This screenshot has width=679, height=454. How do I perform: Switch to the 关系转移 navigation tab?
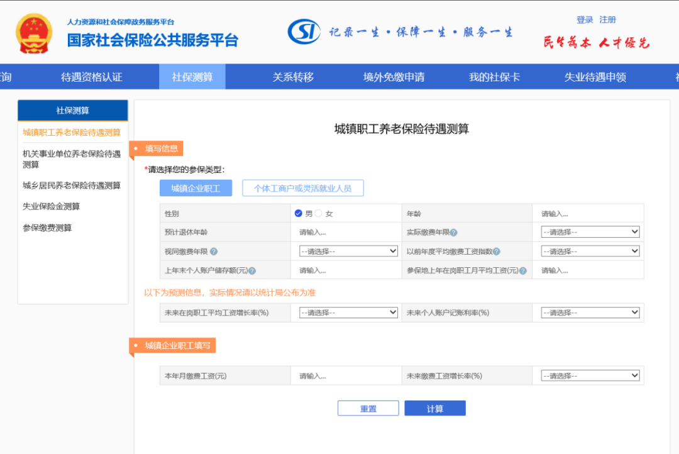pos(294,76)
